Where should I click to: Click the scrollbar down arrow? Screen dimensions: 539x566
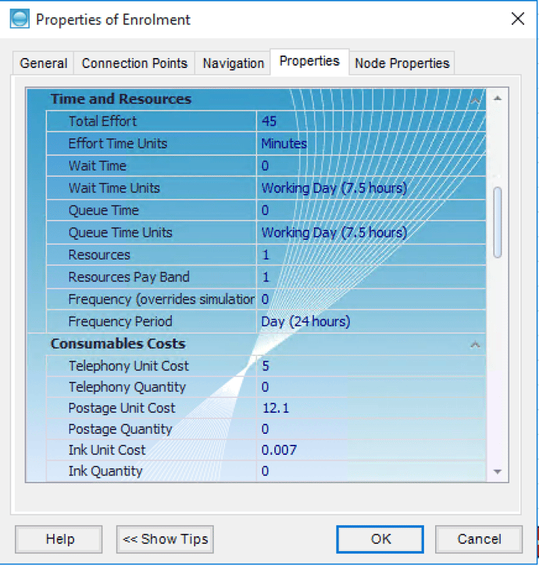click(498, 471)
